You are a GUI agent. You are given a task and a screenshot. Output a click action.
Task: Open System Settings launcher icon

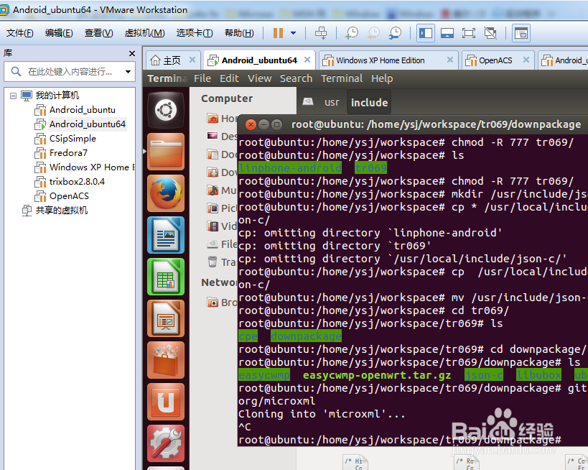166,443
